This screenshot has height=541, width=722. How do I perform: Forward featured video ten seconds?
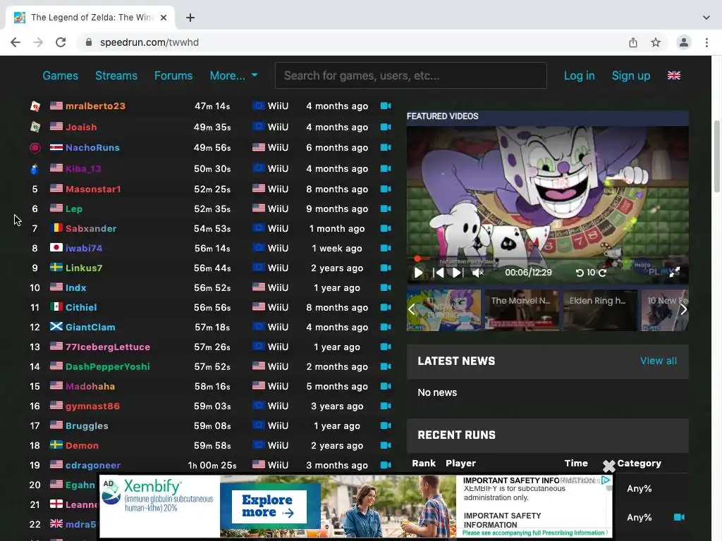[x=602, y=273]
